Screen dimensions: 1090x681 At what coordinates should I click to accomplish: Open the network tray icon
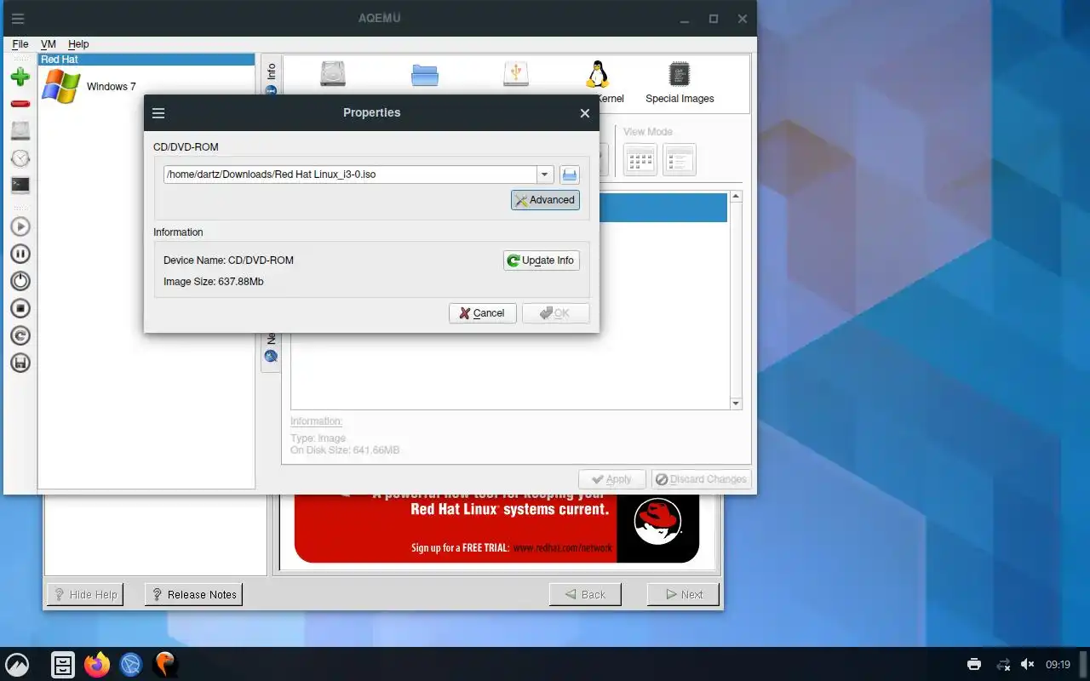tap(1003, 665)
